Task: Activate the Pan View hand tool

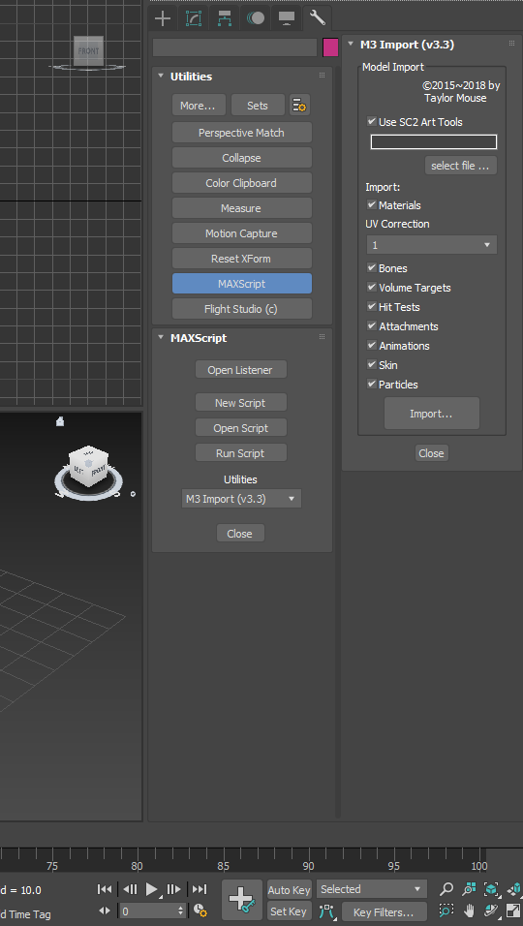Action: [x=470, y=911]
